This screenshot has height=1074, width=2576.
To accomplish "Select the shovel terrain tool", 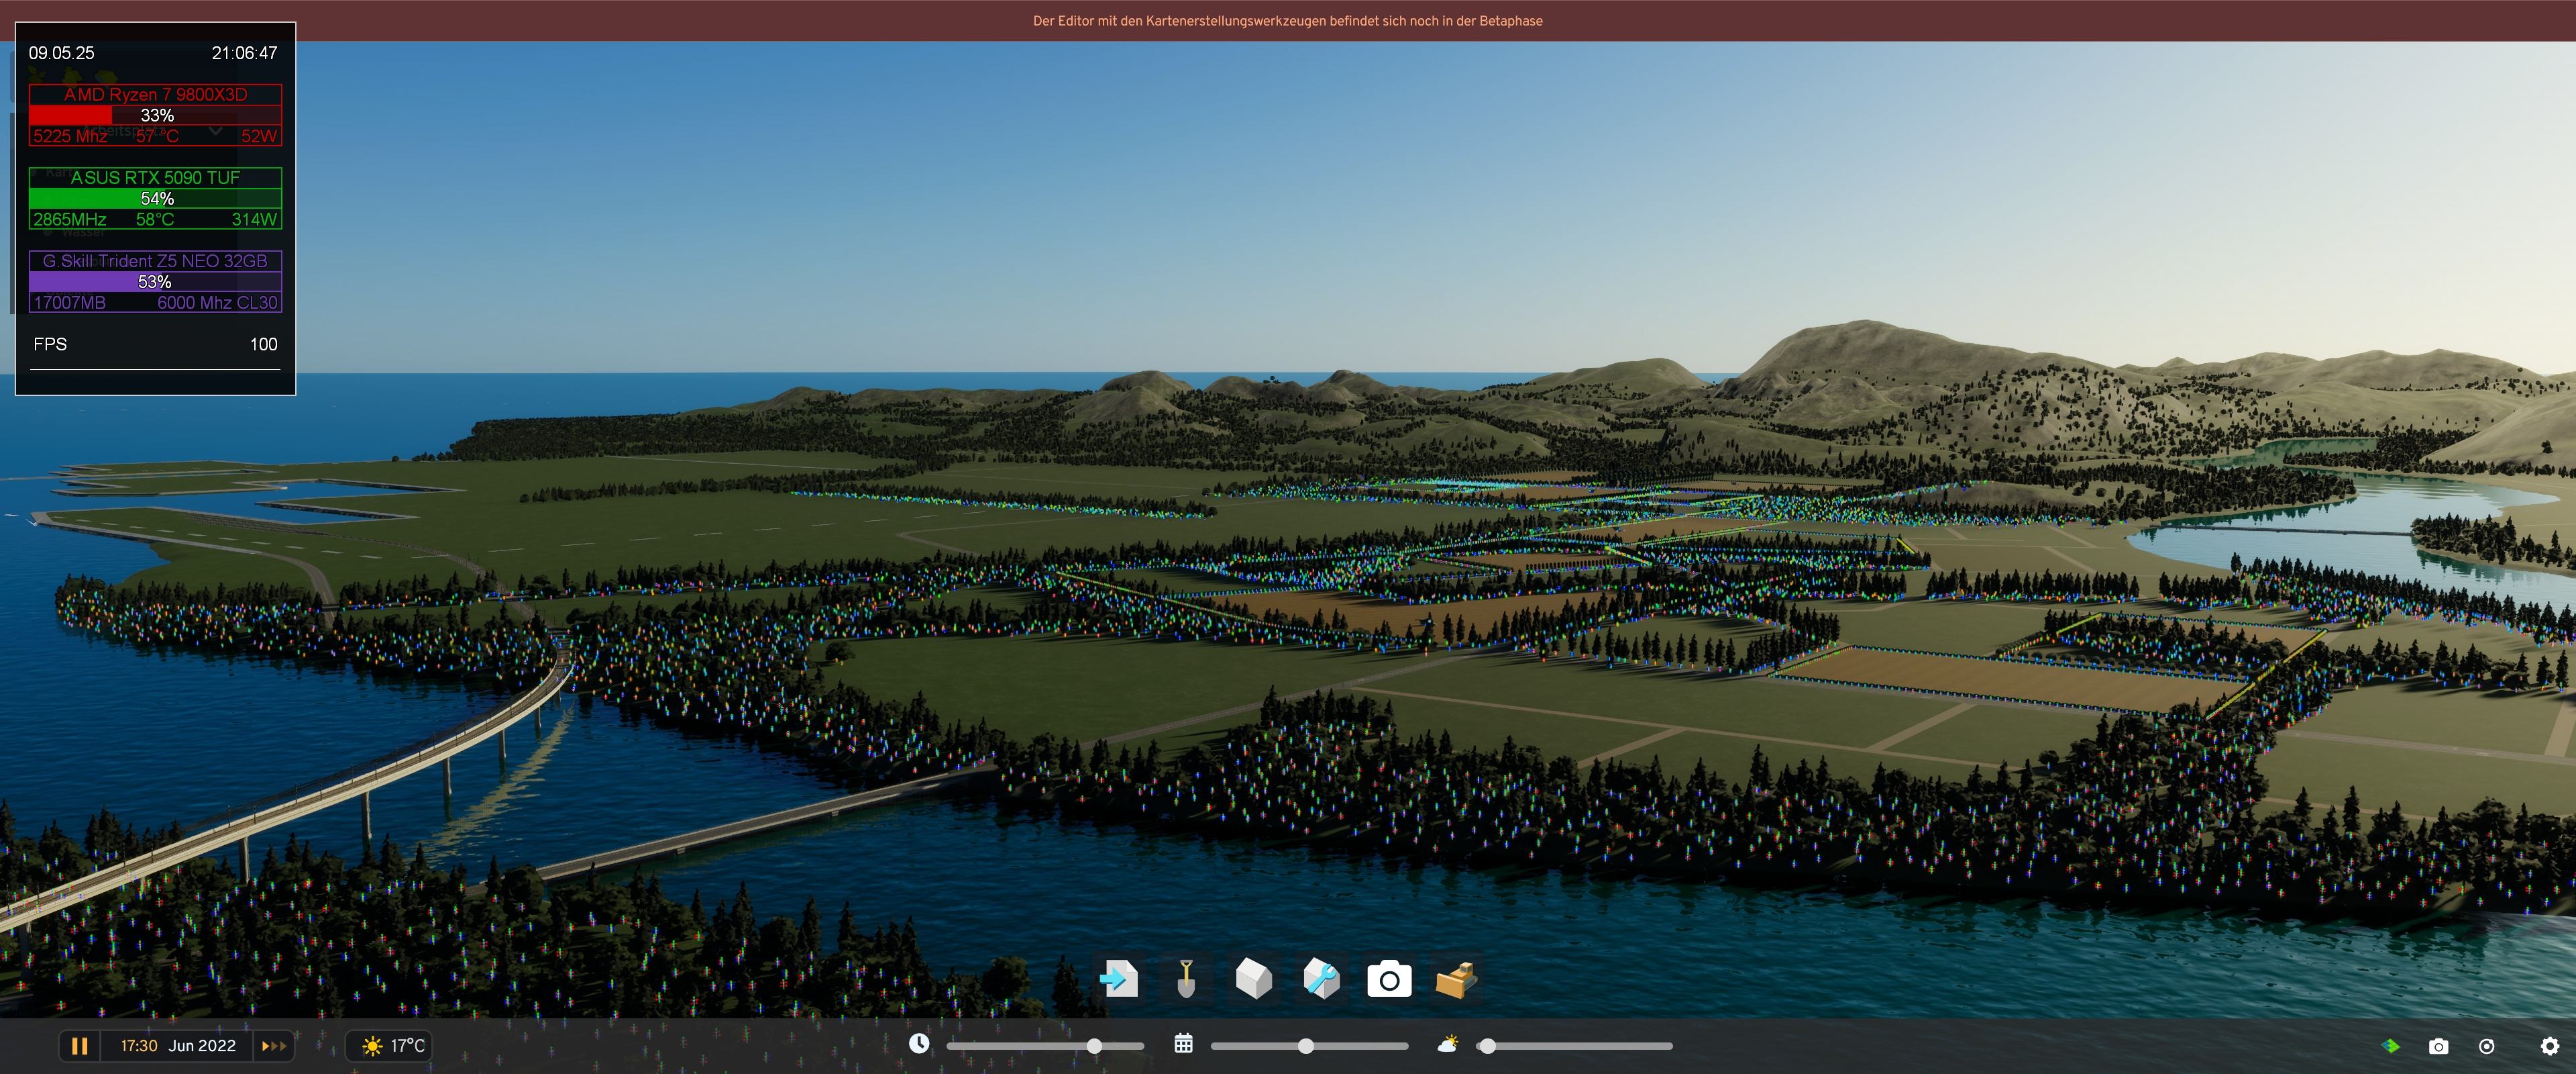I will tap(1186, 978).
